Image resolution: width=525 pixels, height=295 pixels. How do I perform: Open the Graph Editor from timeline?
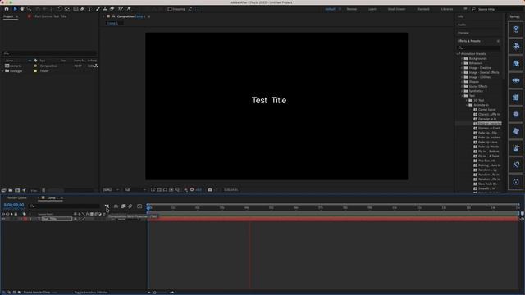(139, 206)
